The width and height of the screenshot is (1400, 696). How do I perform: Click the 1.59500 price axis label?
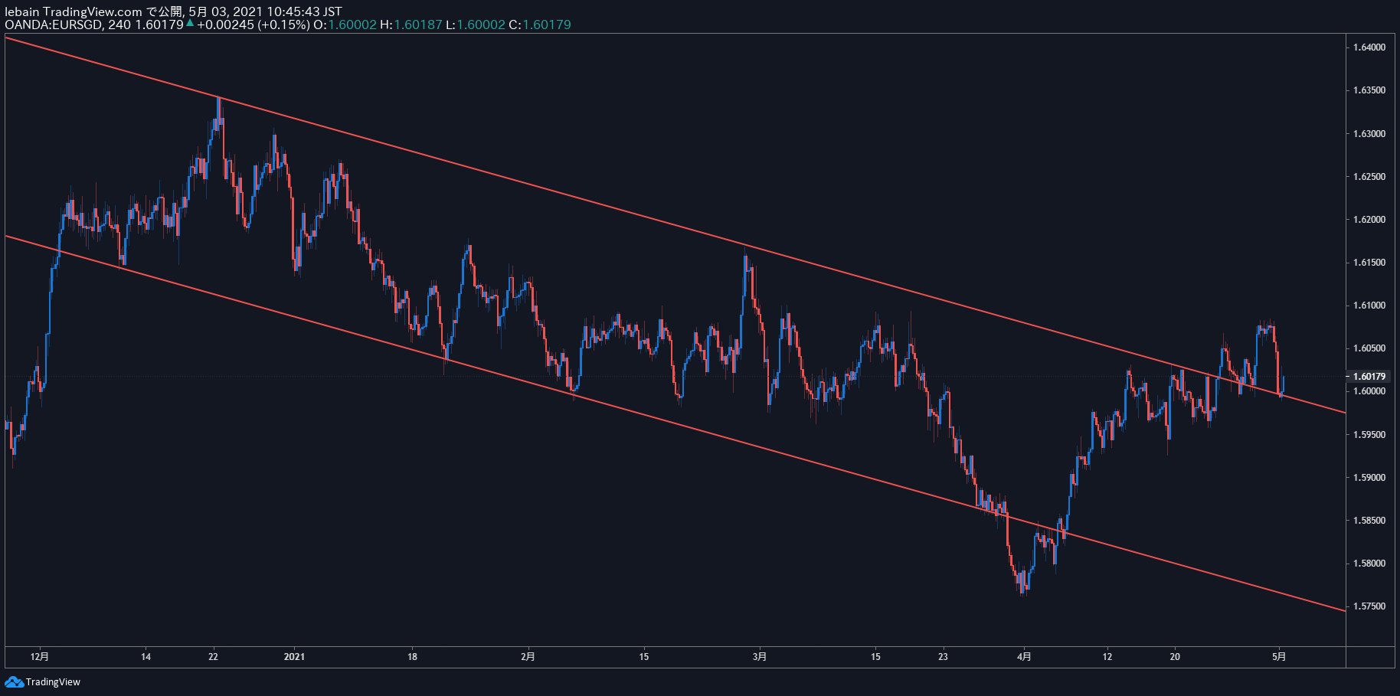pos(1369,435)
